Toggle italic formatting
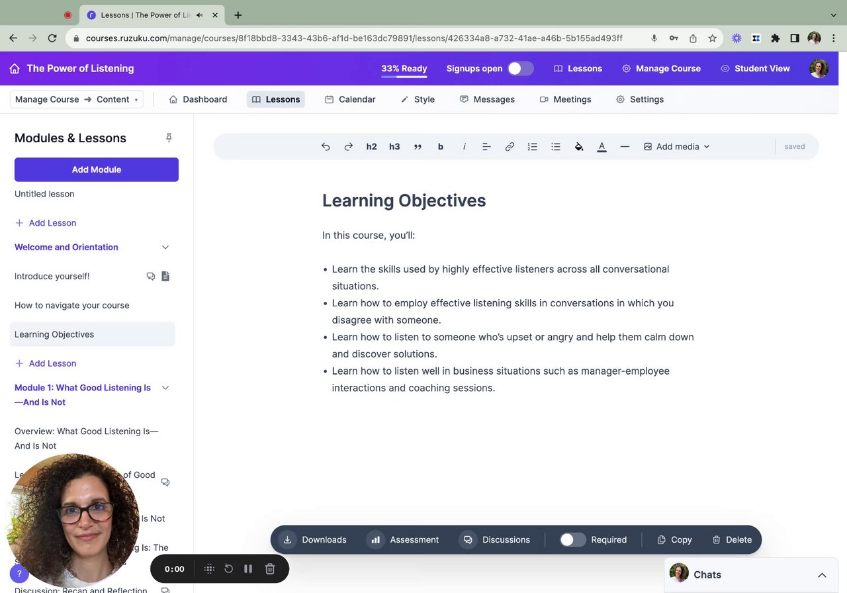This screenshot has height=593, width=847. [x=464, y=147]
